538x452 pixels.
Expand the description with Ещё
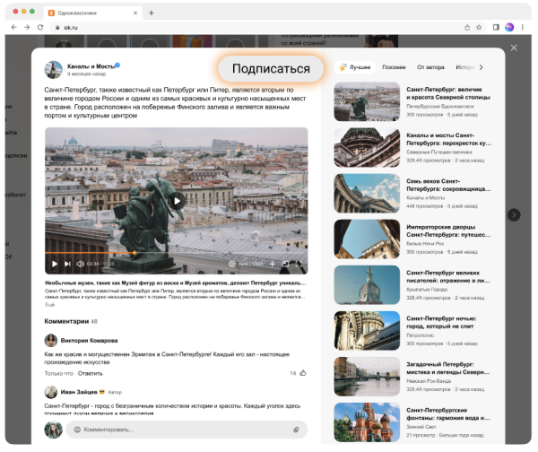[x=50, y=305]
